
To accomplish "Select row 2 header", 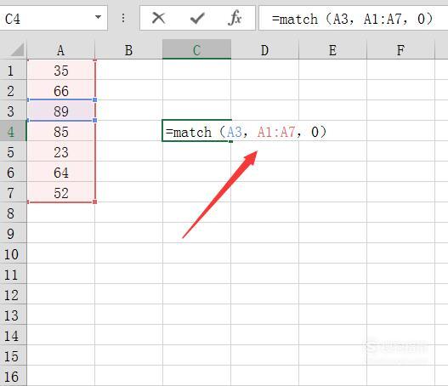I will (x=13, y=91).
